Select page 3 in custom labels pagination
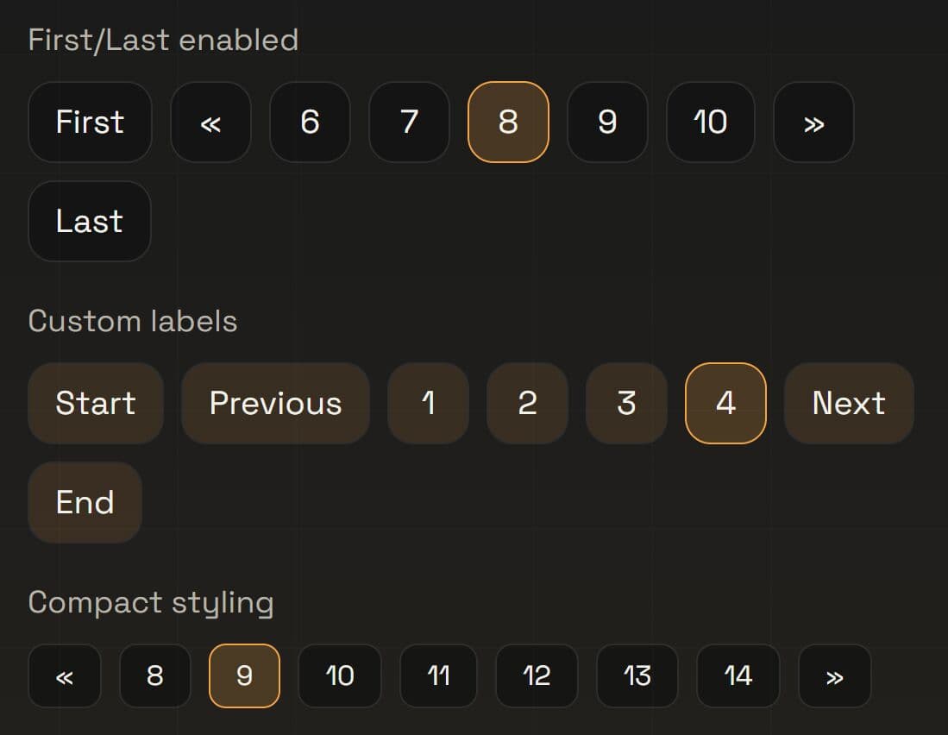The height and width of the screenshot is (735, 948). (626, 403)
